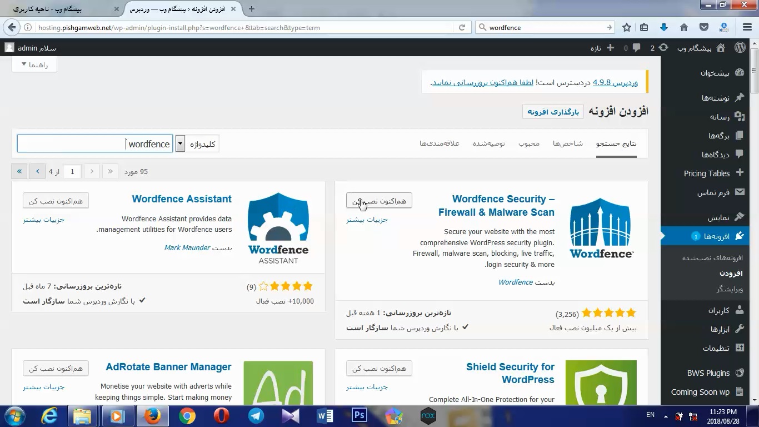Screen dimensions: 759x427
Task: Open Opera browser from the taskbar
Action: click(222, 416)
